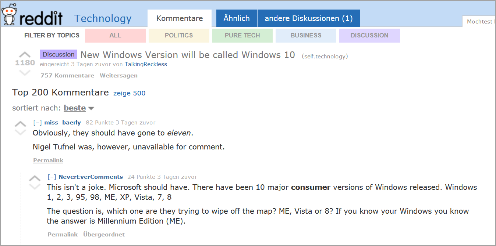Downvote NeverEverComments' reply

pos(35,187)
